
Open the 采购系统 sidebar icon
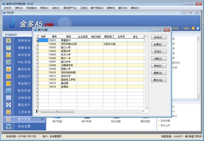coord(8,41)
